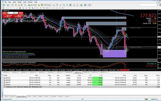This screenshot has width=161, height=101.
Task: Click the red SELL button
Action: (5, 13)
